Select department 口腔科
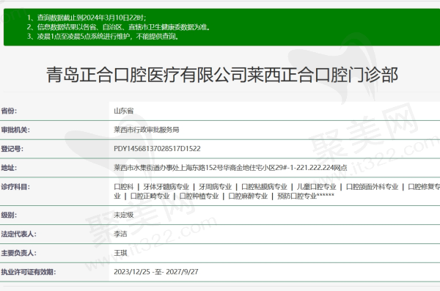This screenshot has height=291, width=440. pyautogui.click(x=123, y=187)
